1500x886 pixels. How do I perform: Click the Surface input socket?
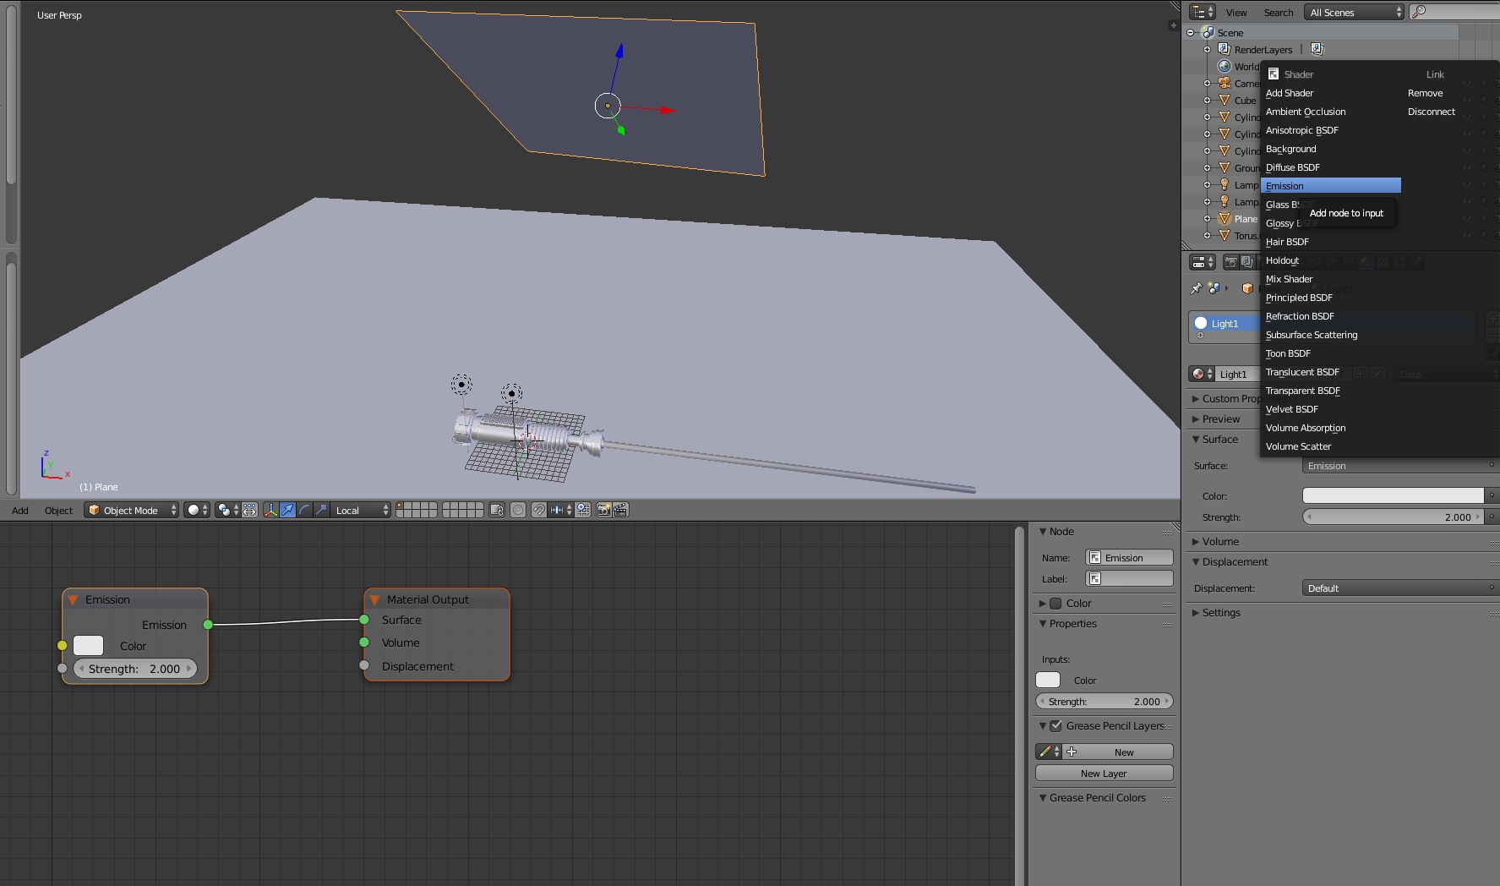[x=364, y=620]
